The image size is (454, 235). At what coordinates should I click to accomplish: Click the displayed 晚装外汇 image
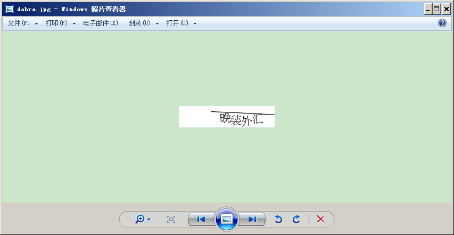227,117
